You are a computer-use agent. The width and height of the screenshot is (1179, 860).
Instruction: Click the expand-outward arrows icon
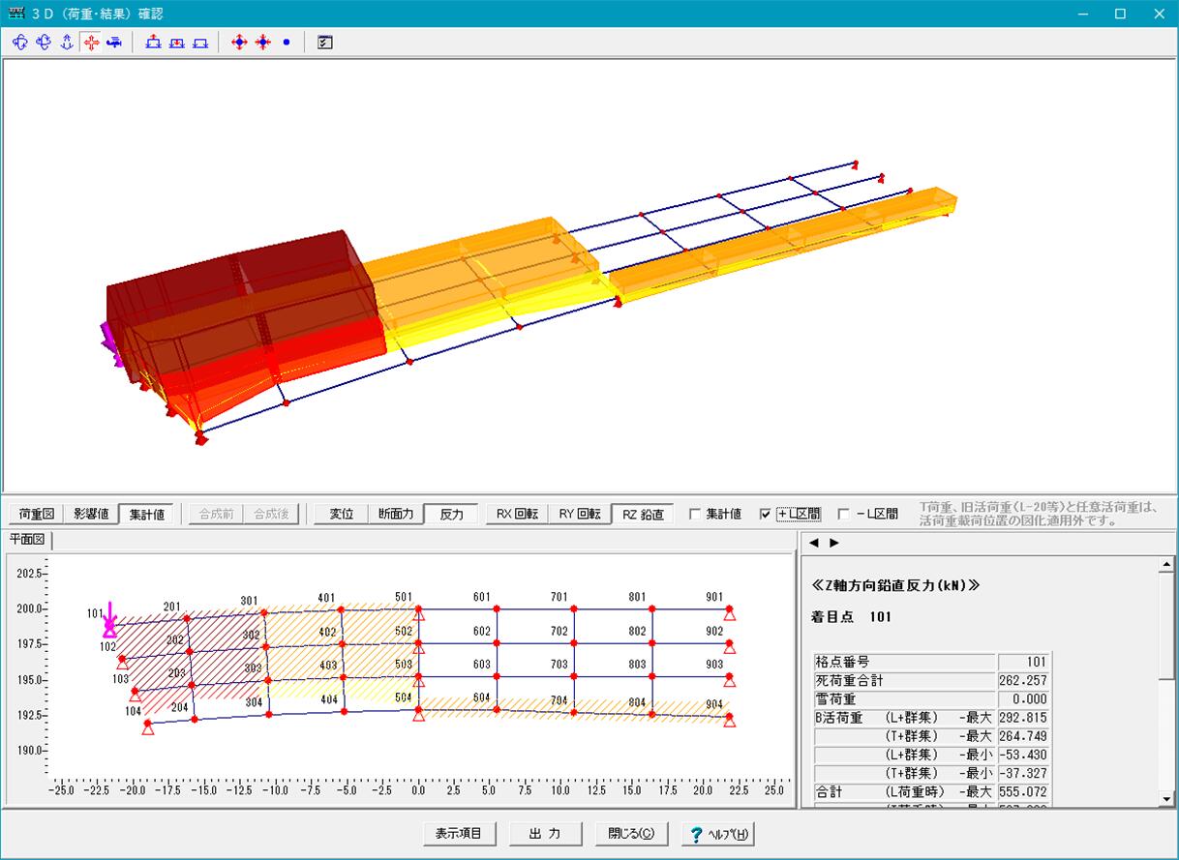239,43
